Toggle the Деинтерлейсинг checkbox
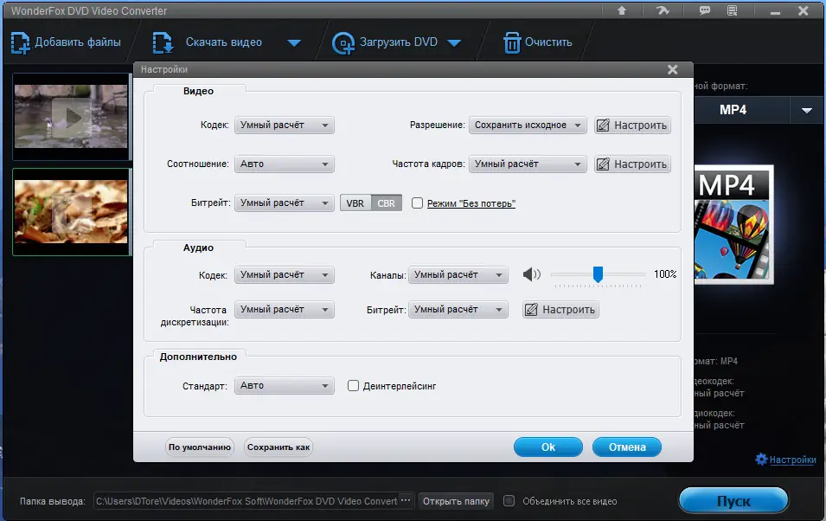Viewport: 826px width, 521px height. coord(353,385)
